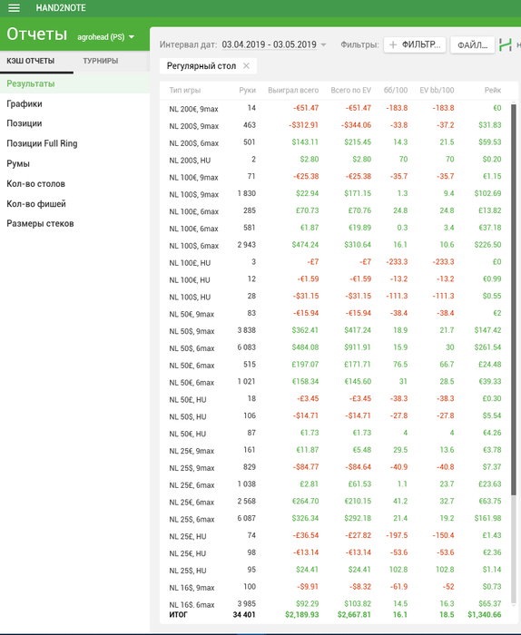Sort table by EV bb/100 column
The width and height of the screenshot is (521, 635).
pos(437,90)
